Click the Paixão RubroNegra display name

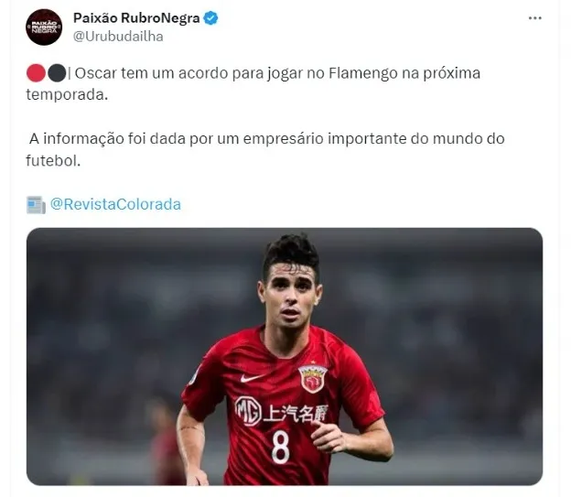click(x=136, y=17)
